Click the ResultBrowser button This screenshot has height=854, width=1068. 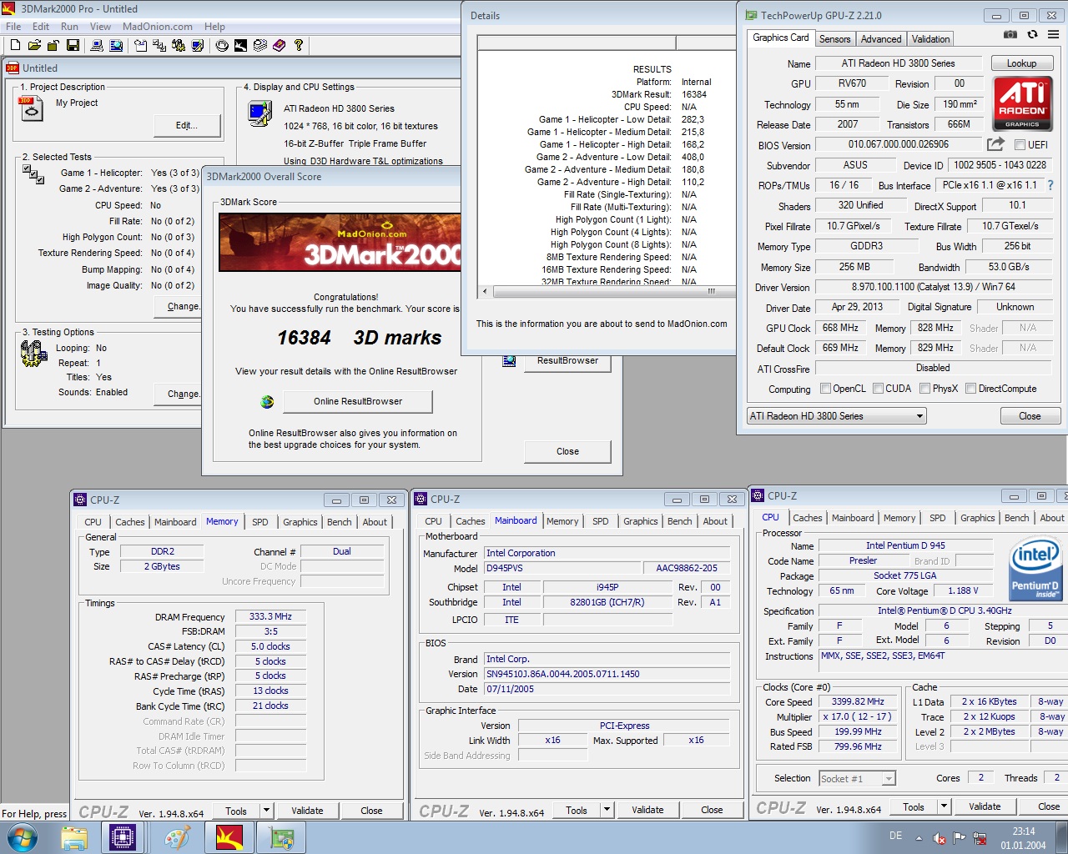[x=567, y=361]
